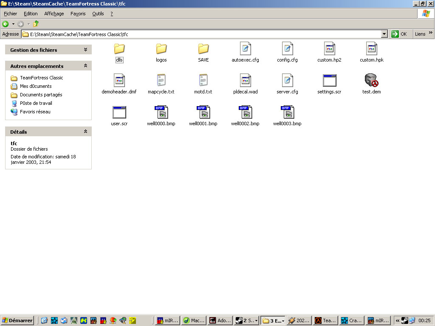Open Favoris réseau link
435x326 pixels.
coord(31,112)
